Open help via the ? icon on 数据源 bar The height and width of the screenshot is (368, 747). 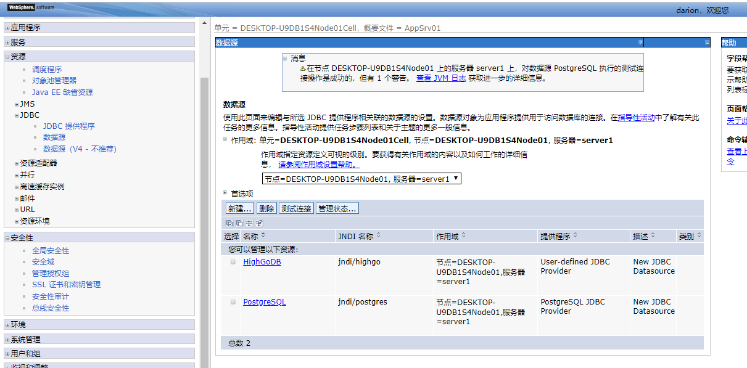pyautogui.click(x=640, y=42)
